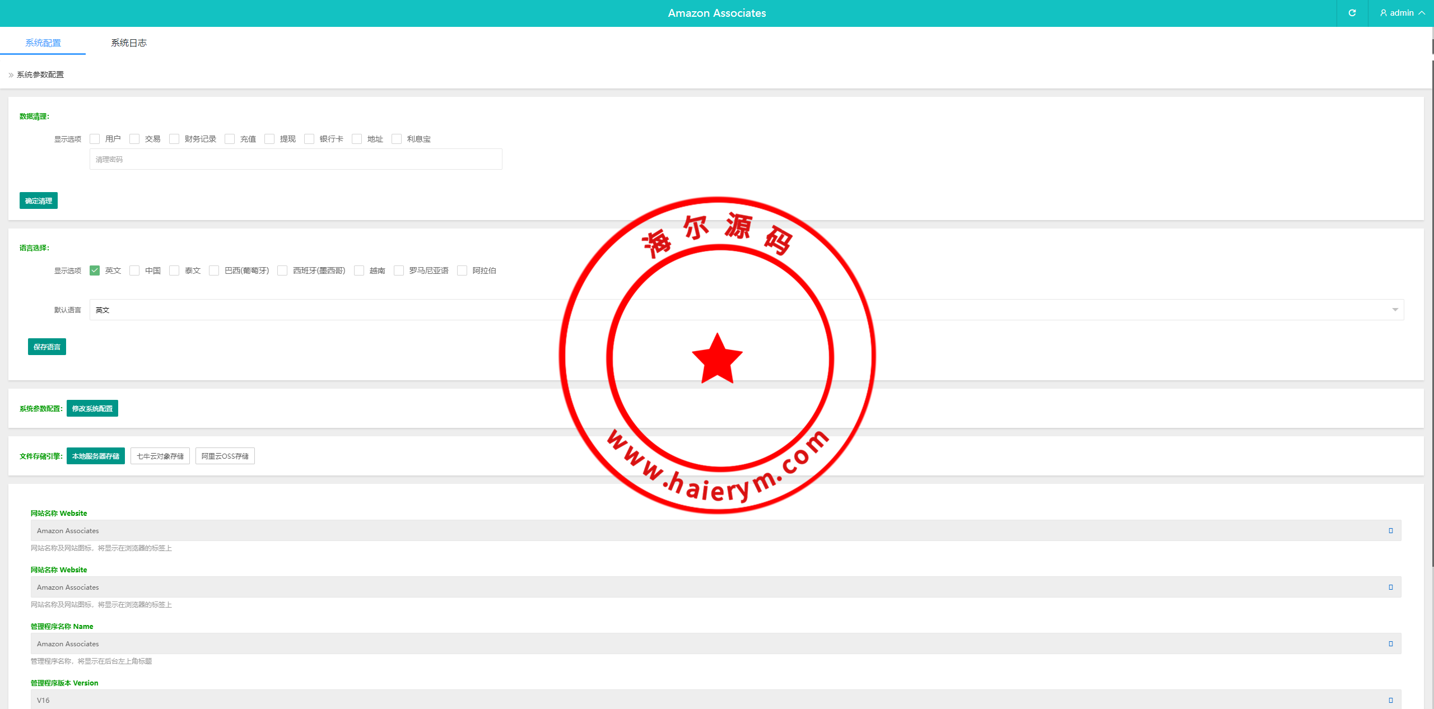
Task: Enable the 越南 language checkbox
Action: click(x=359, y=270)
